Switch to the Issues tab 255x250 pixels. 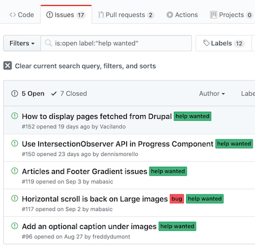tap(66, 15)
